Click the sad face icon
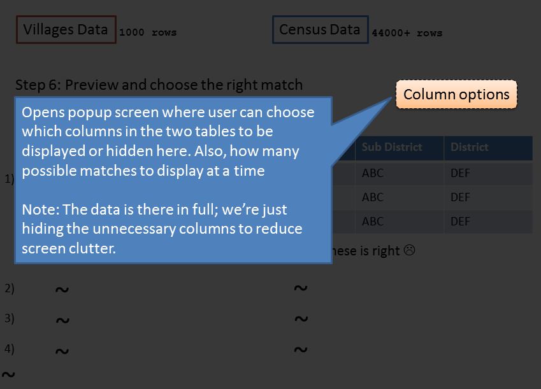 409,250
